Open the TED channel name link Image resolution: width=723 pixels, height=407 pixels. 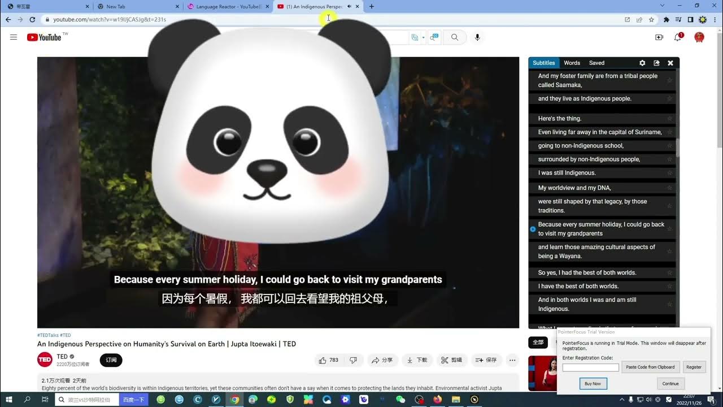click(x=62, y=357)
